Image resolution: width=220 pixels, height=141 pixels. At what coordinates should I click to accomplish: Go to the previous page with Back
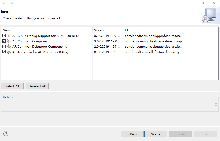pos(132,134)
